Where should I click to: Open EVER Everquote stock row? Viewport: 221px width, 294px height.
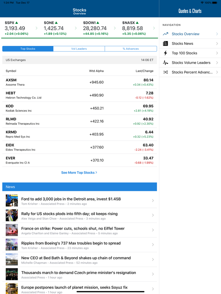[79, 160]
